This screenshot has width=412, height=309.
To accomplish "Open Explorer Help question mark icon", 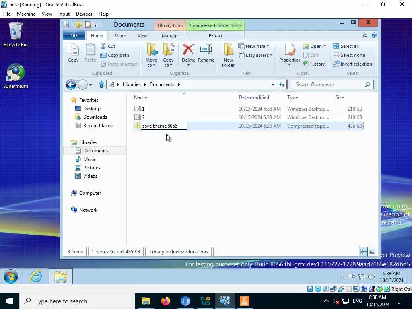I will pyautogui.click(x=374, y=35).
